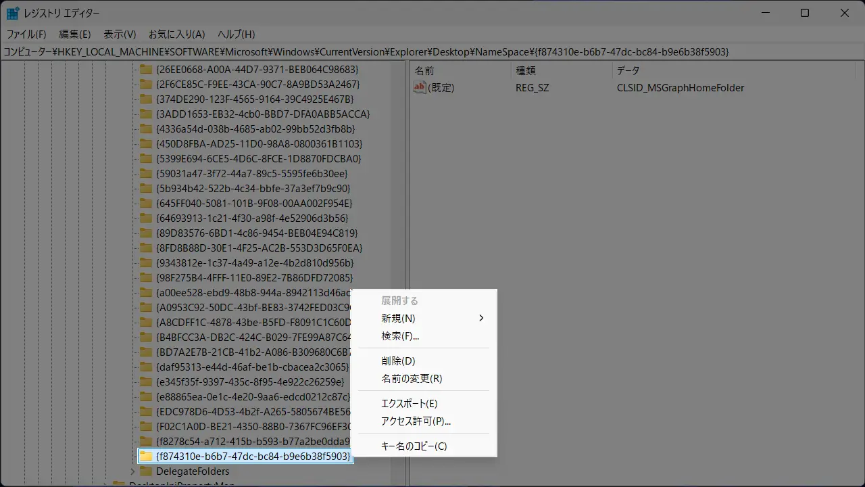
Task: Select the {5399E694-6CE5-4D6C-8FCE-1D8870FDCBA0} key
Action: (258, 159)
